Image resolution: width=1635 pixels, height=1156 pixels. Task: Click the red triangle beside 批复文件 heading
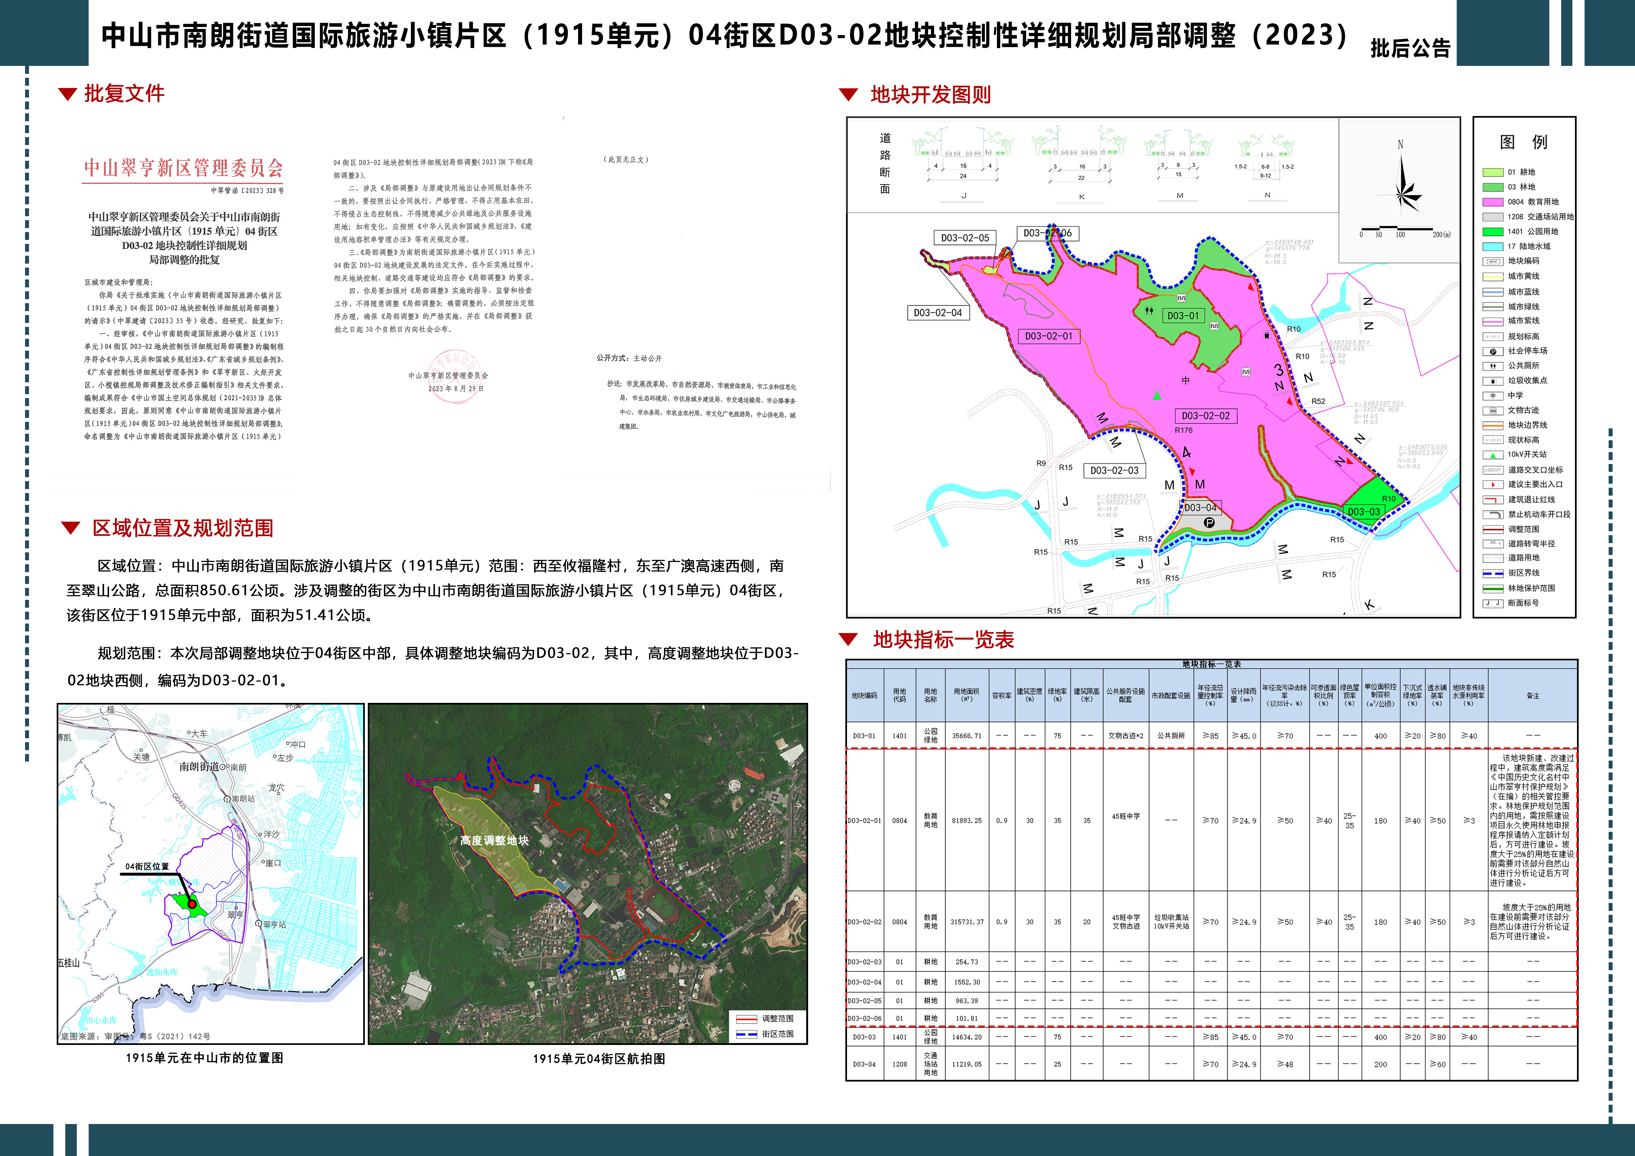(68, 94)
